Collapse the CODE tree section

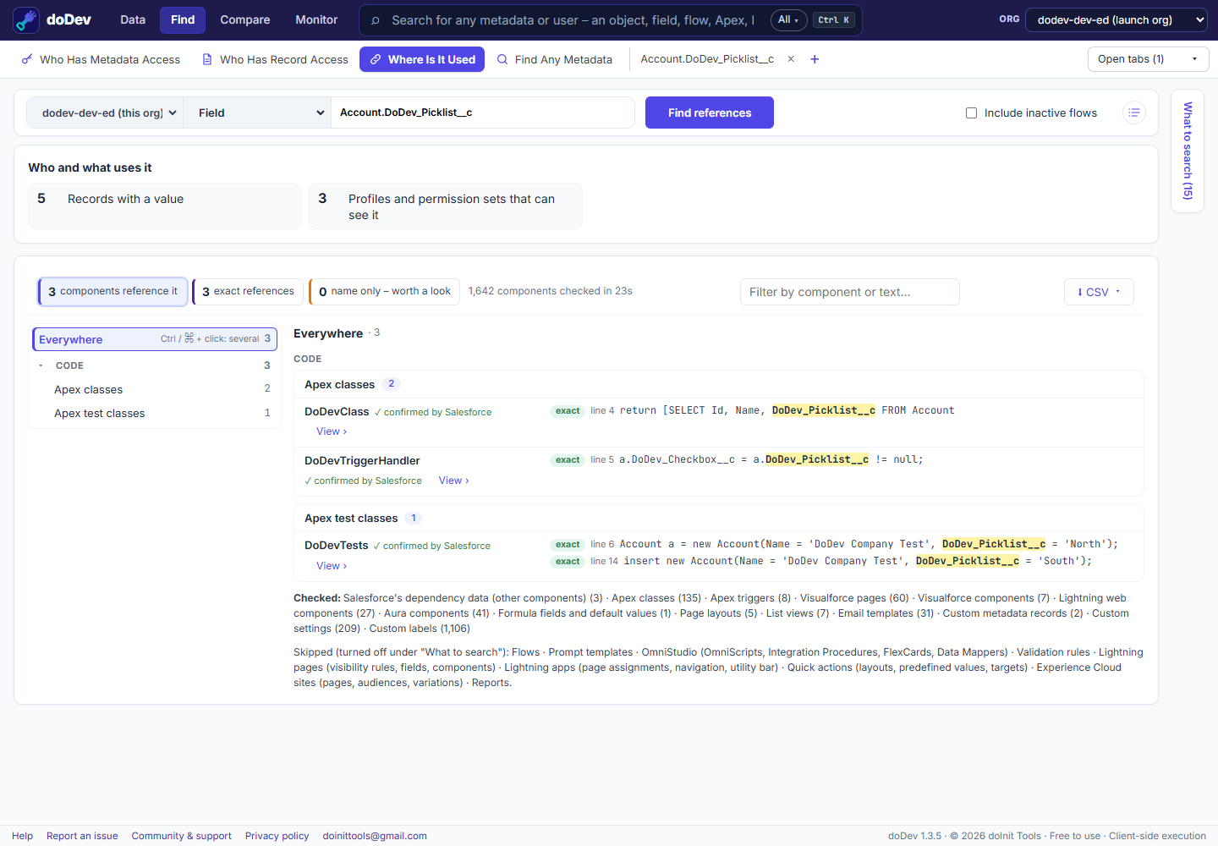tap(41, 365)
